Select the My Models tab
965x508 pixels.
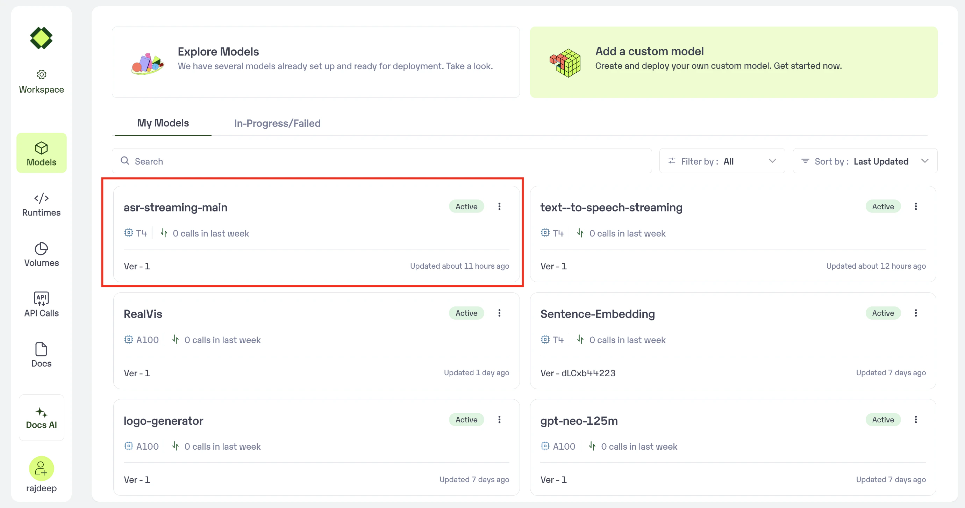[x=163, y=123]
